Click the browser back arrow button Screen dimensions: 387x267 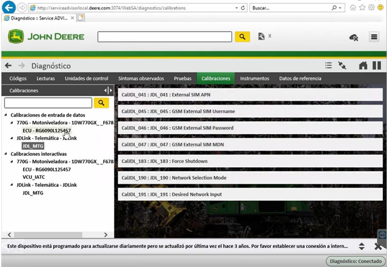click(x=9, y=8)
